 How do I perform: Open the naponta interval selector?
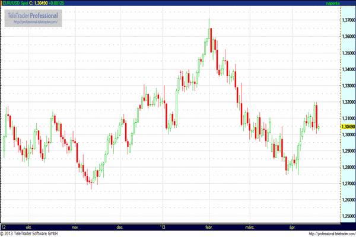[334, 4]
